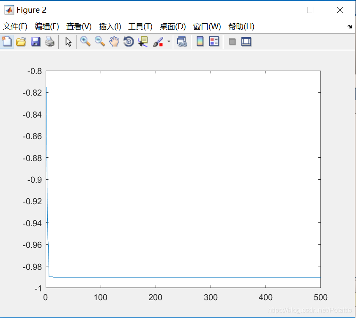Click the y-axis tick label -0.8

(35, 71)
